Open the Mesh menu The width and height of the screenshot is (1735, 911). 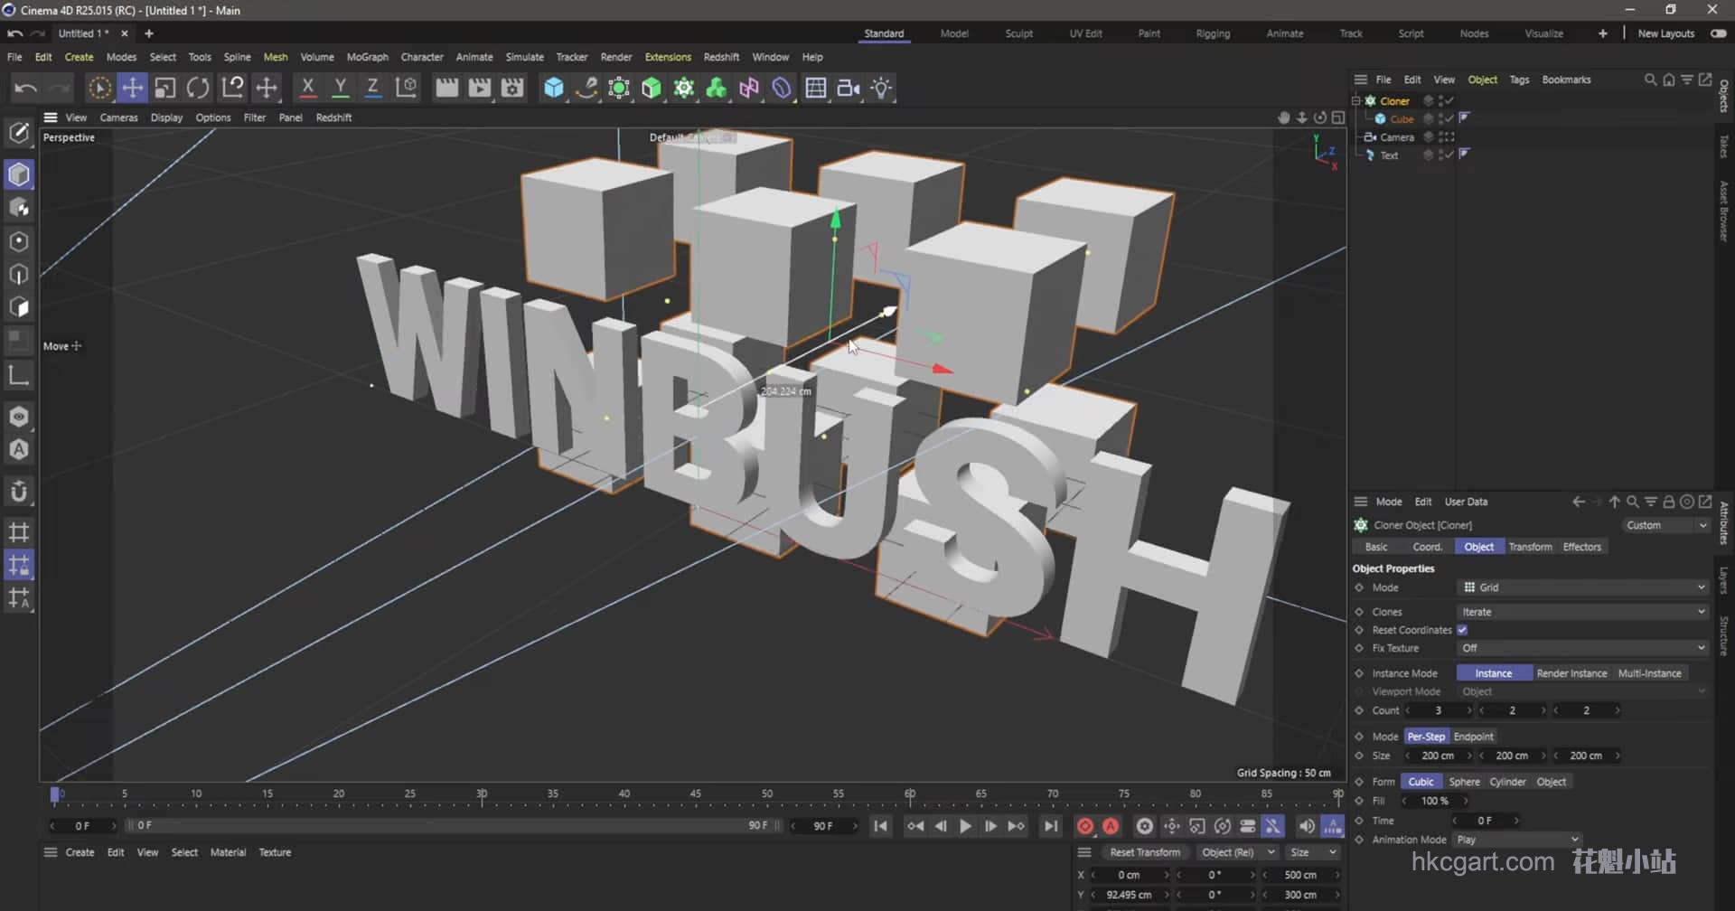tap(276, 57)
